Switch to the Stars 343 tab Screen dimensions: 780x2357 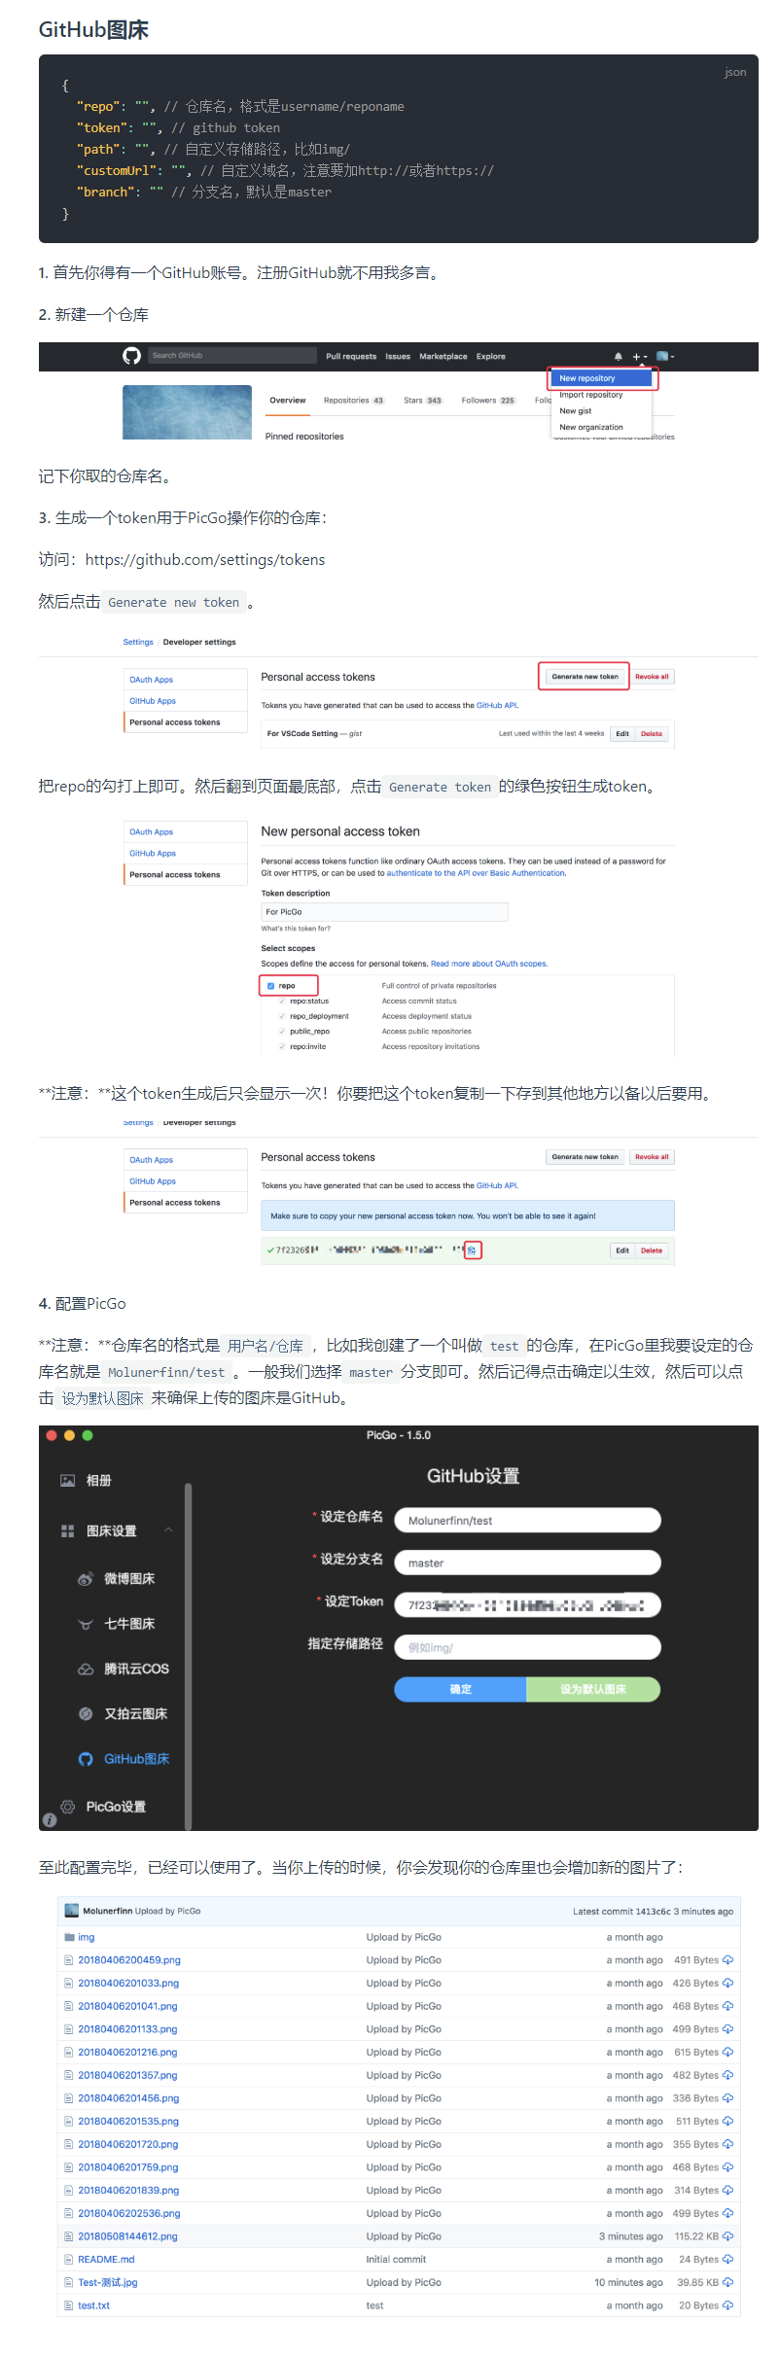click(423, 401)
